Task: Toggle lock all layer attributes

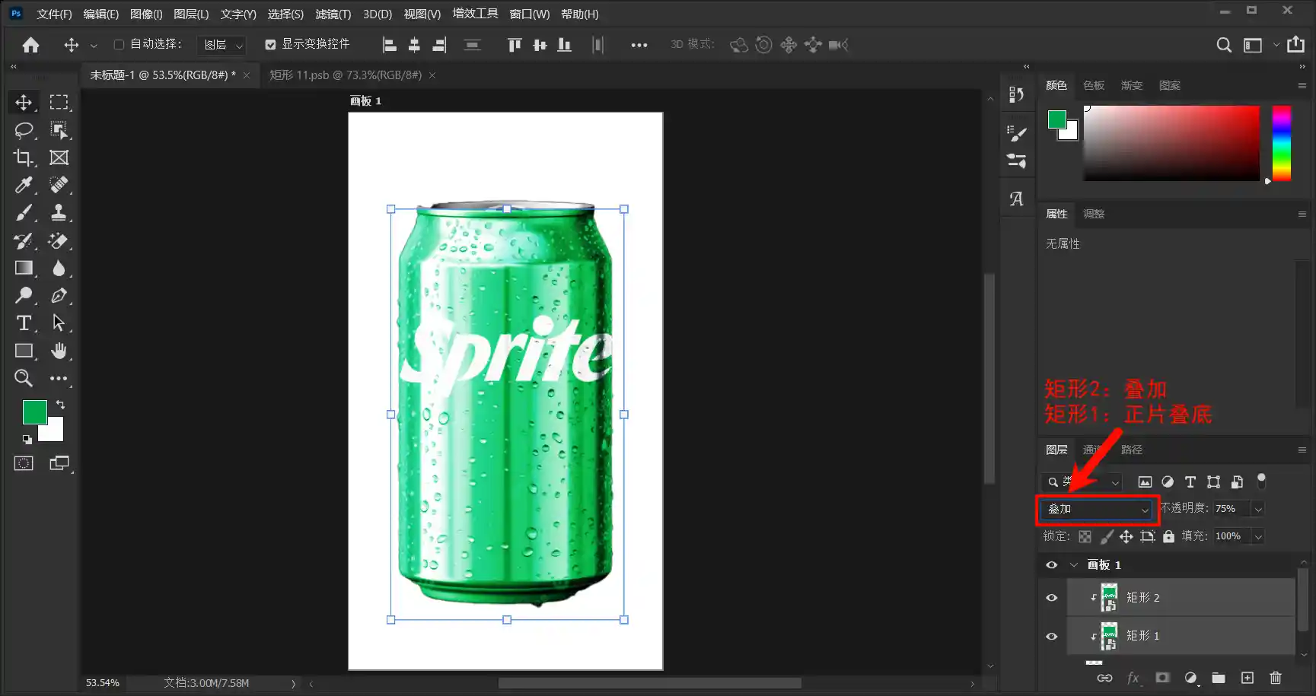Action: click(x=1168, y=536)
